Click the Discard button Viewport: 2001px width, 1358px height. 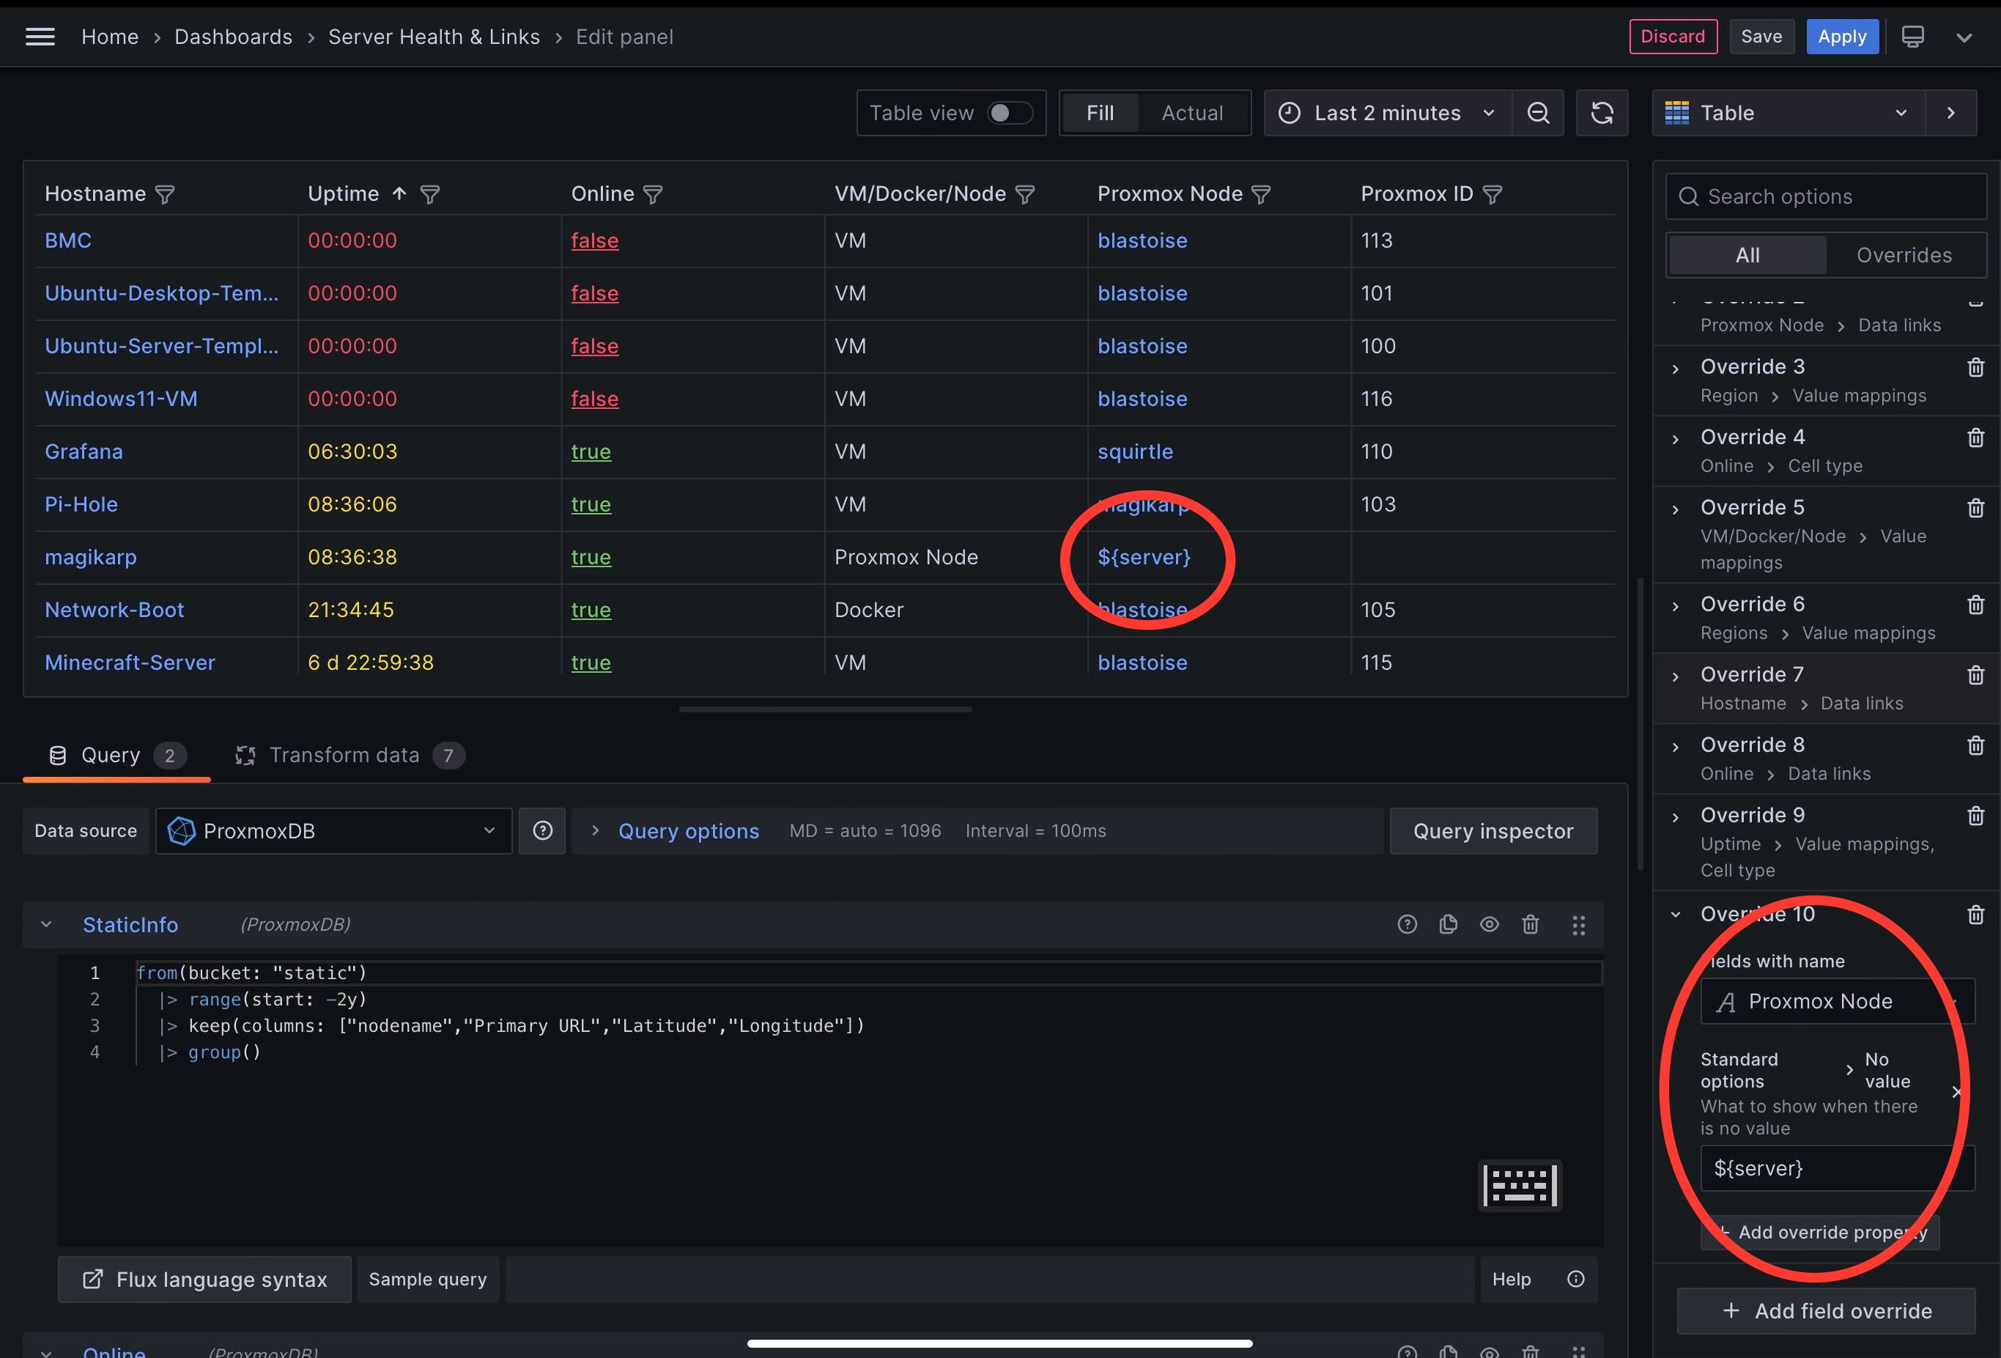click(x=1673, y=36)
